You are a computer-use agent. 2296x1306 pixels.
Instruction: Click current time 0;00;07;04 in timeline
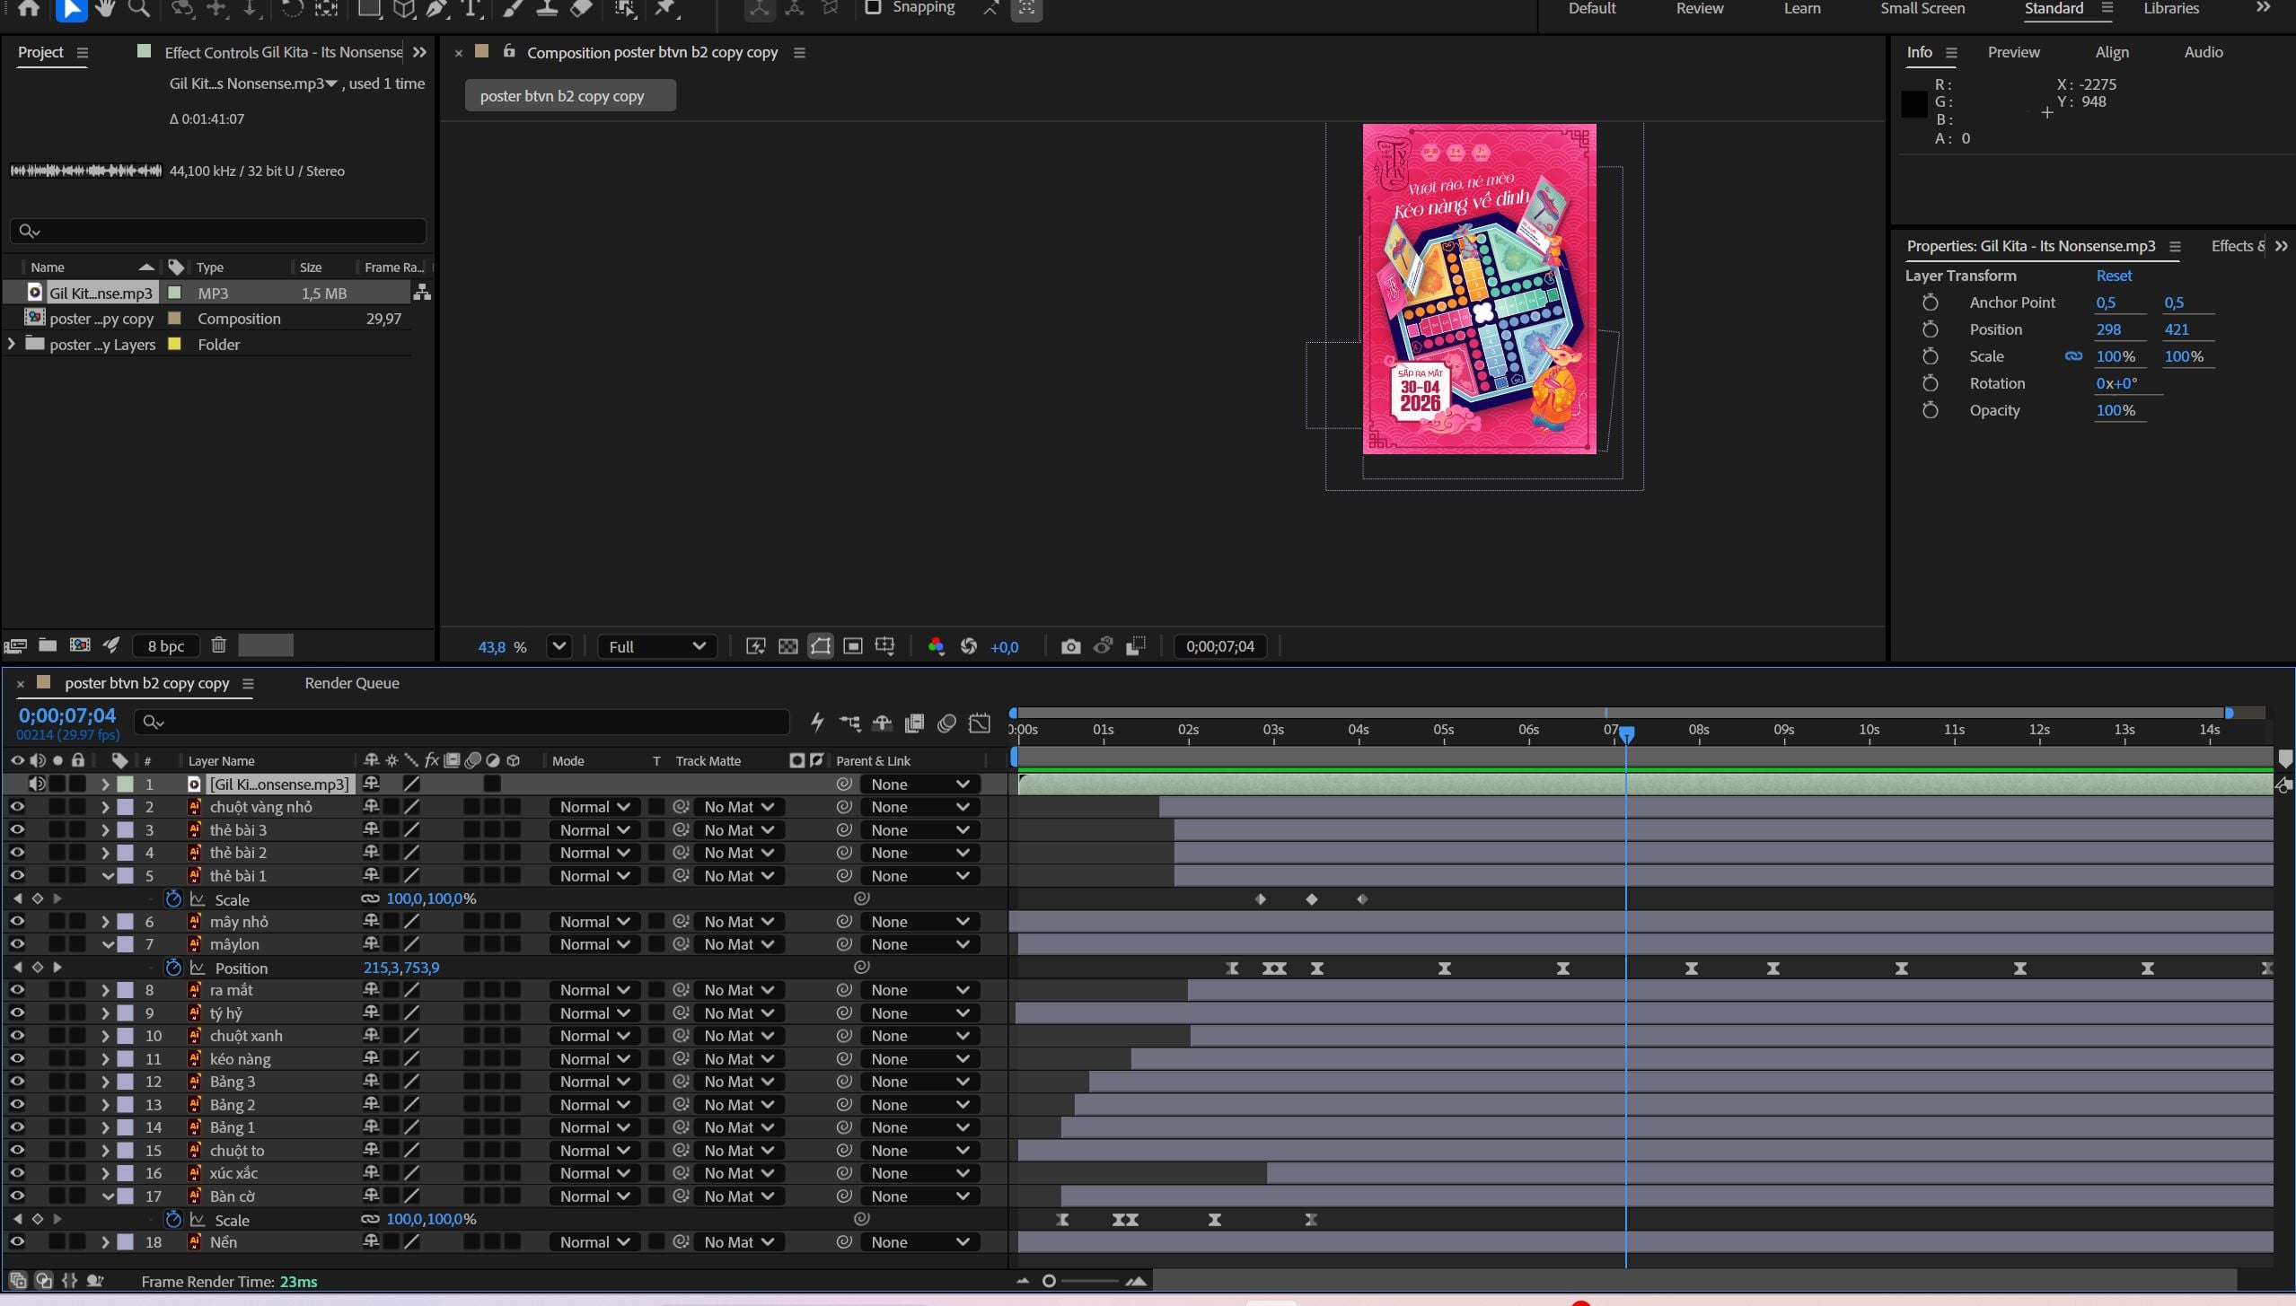click(x=67, y=715)
